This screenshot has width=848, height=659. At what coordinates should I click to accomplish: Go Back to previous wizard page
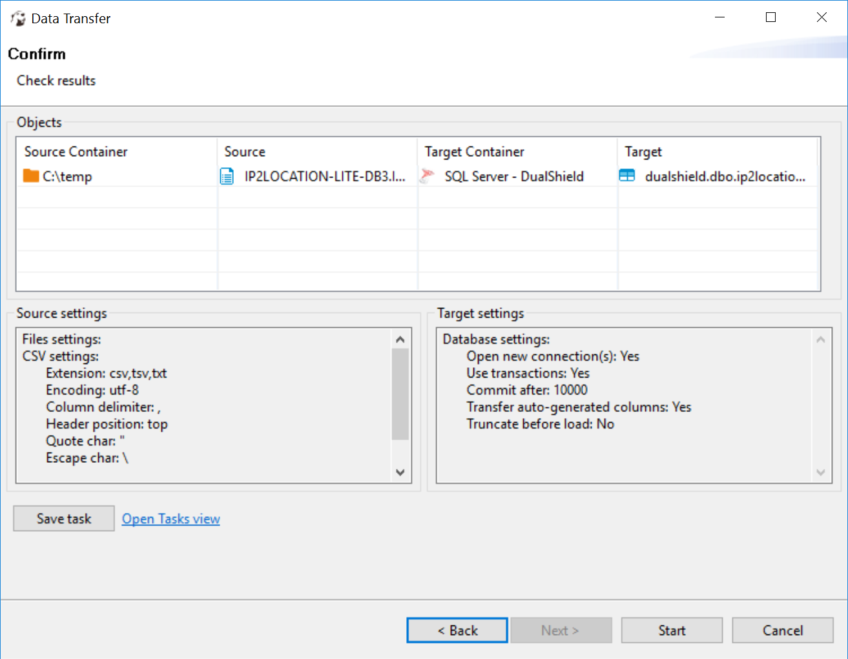pos(457,631)
